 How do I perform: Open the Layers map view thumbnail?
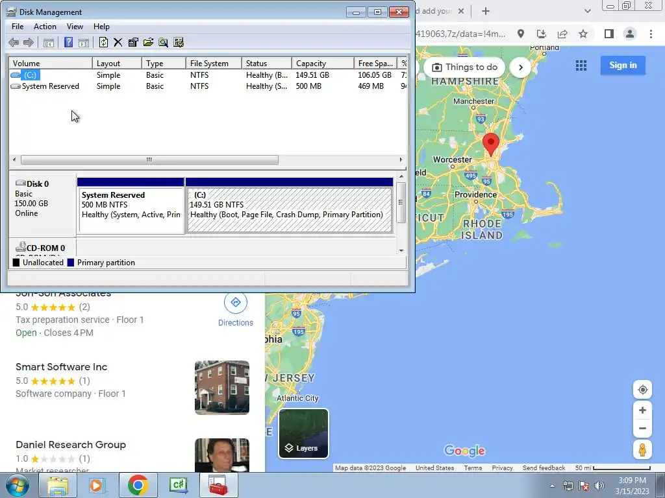pos(303,433)
